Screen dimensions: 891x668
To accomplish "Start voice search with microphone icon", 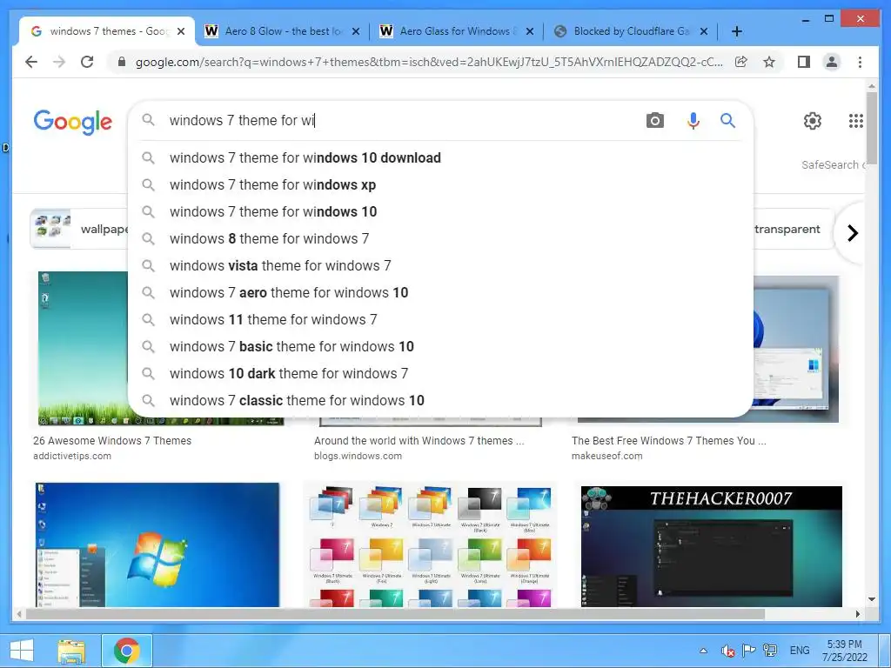I will (693, 120).
